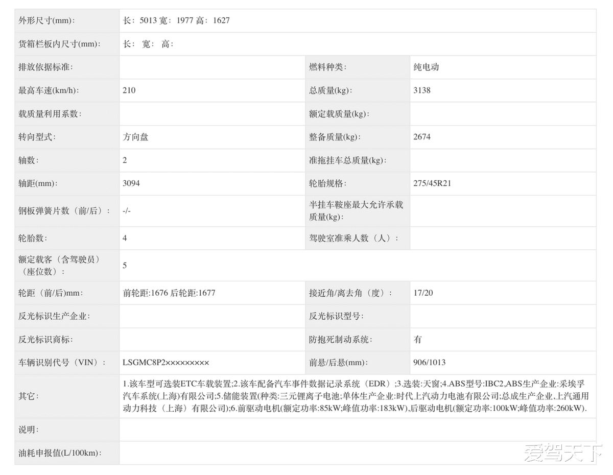Click the 外形尺寸(mm) label cell

67,21
